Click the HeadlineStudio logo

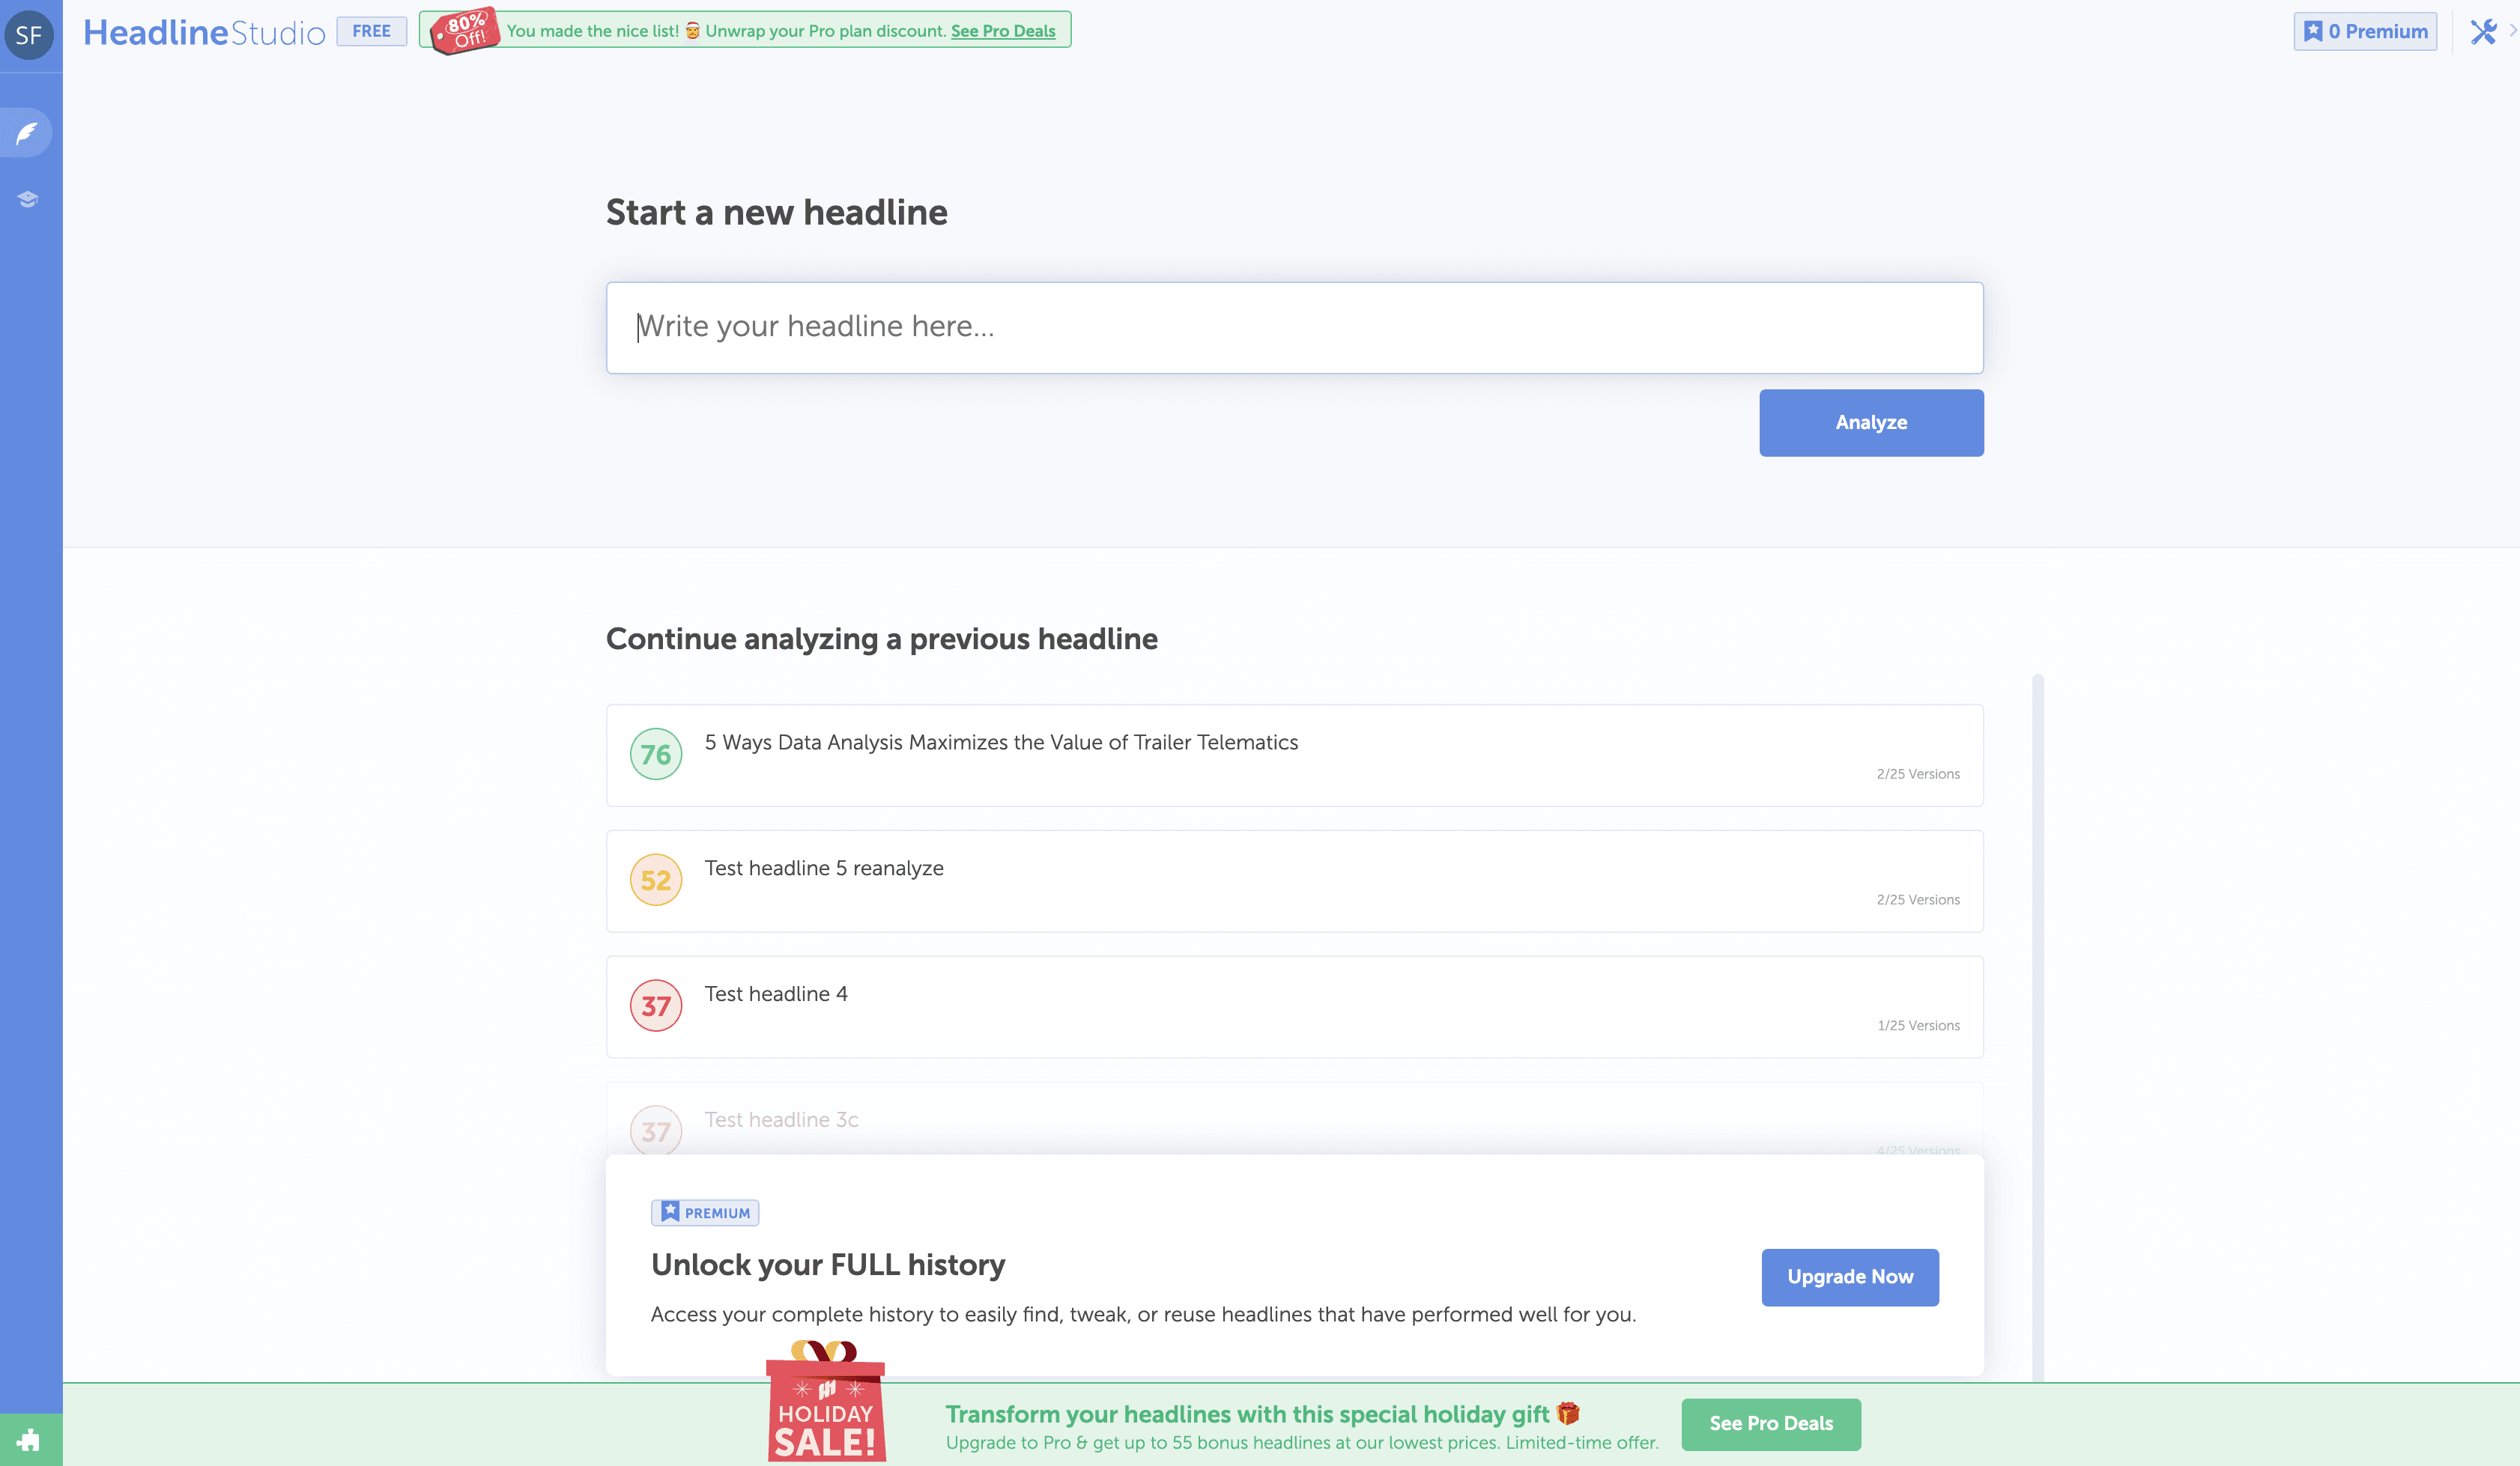(x=204, y=32)
